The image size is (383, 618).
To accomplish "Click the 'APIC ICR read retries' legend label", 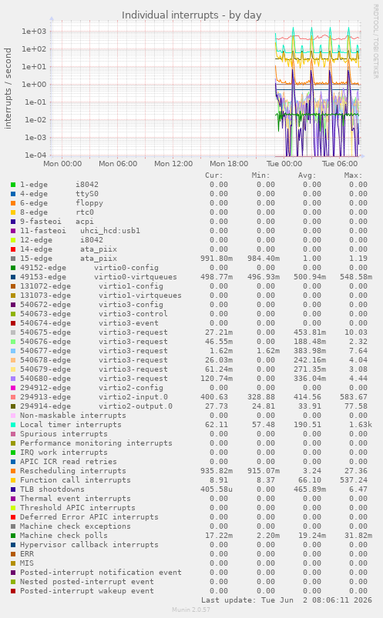I will (69, 462).
